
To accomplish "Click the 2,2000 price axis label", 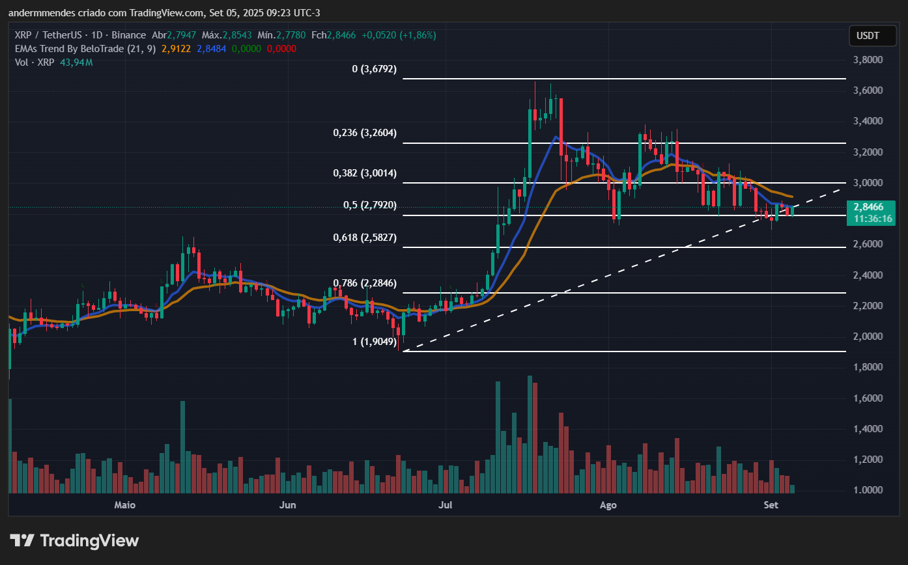I will coord(868,306).
